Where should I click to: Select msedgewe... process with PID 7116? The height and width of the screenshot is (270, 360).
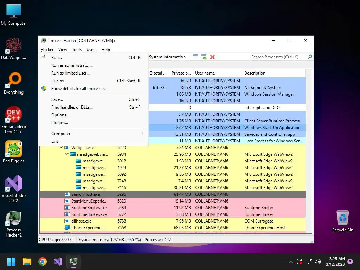(172, 188)
